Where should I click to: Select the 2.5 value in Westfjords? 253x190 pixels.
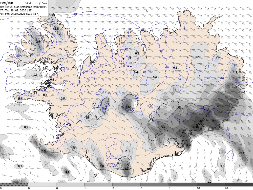pos(38,42)
